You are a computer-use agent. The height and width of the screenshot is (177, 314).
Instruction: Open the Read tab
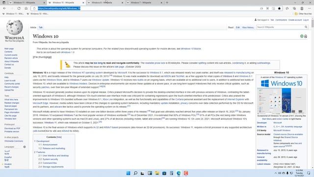pyautogui.click(x=231, y=28)
